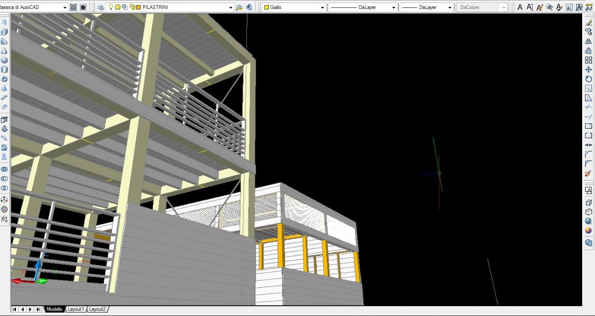Create a Torus solid
The width and height of the screenshot is (595, 316).
click(4, 79)
